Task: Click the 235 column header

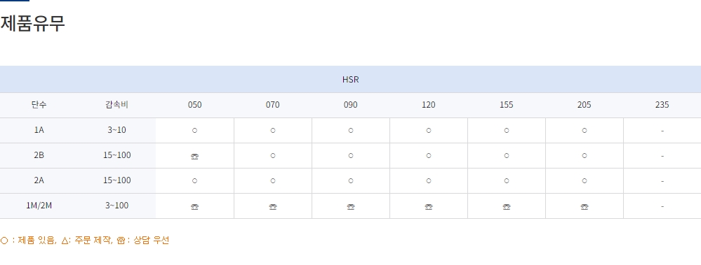Action: (662, 105)
